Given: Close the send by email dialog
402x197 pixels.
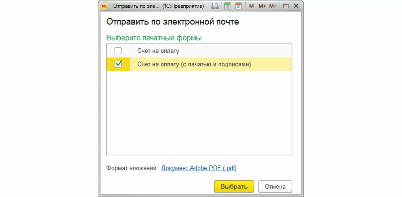Looking at the screenshot, I should [x=296, y=6].
